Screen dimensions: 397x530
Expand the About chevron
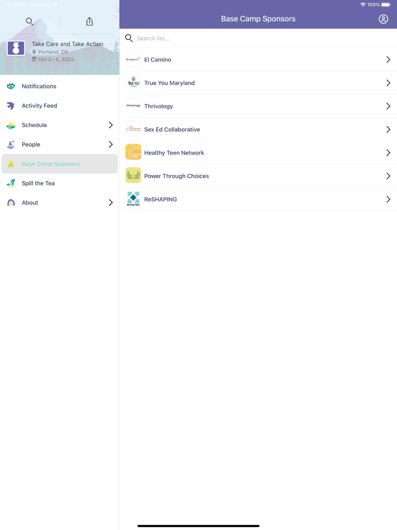point(111,203)
